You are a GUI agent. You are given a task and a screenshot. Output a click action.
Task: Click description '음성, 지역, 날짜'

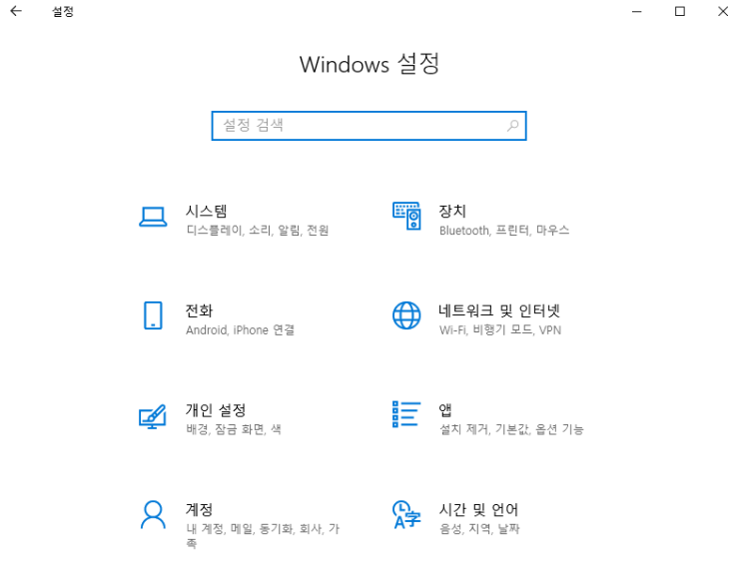point(479,528)
